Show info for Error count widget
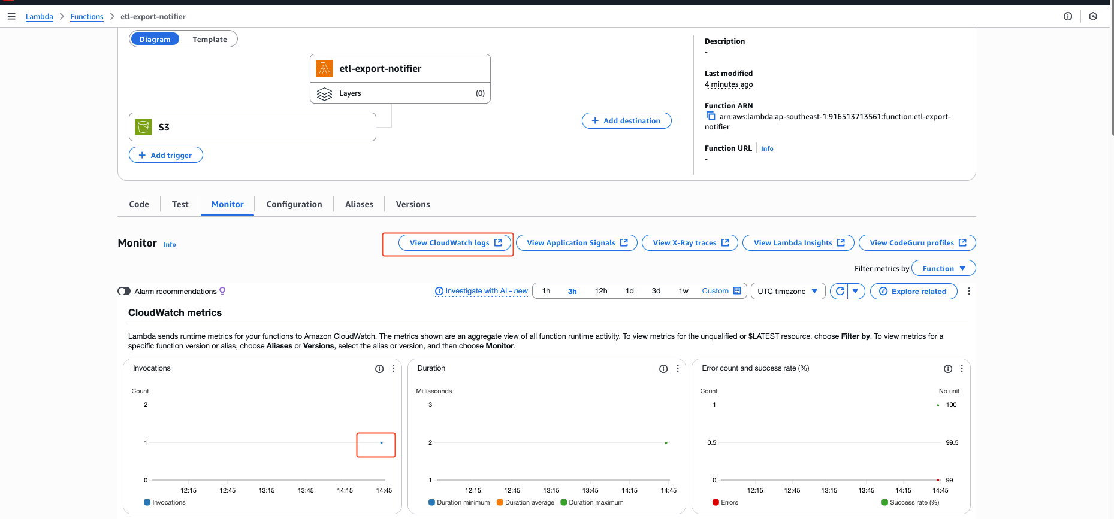1114x519 pixels. pyautogui.click(x=948, y=369)
